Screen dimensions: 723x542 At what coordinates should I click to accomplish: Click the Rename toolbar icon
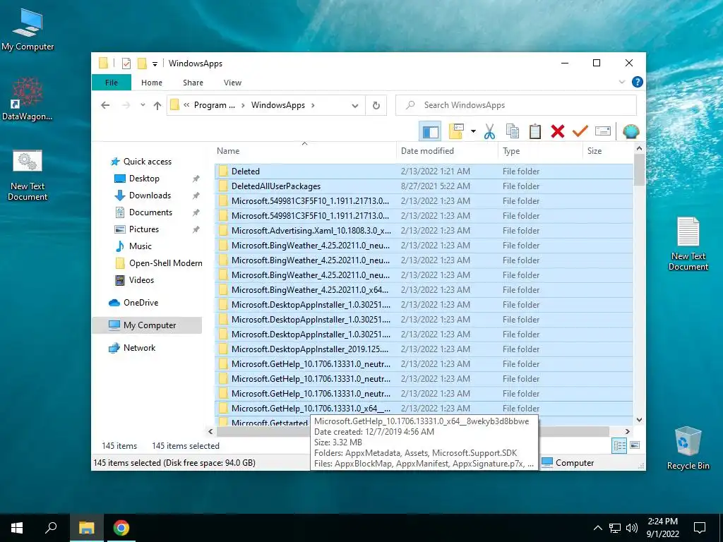pos(603,131)
